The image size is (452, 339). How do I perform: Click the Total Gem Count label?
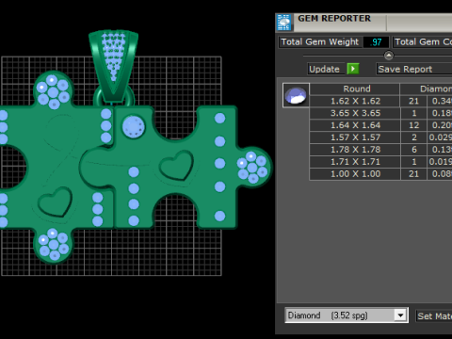[423, 42]
